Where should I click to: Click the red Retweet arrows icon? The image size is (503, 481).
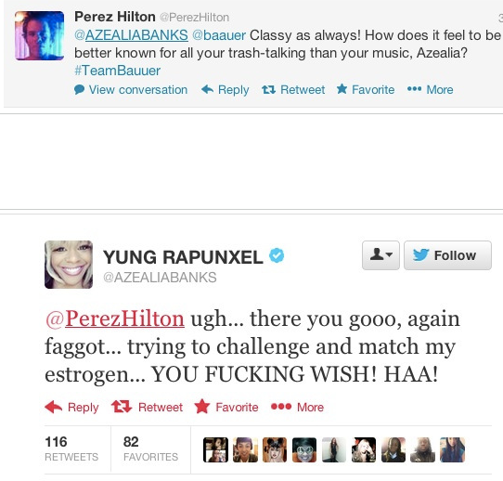[122, 407]
